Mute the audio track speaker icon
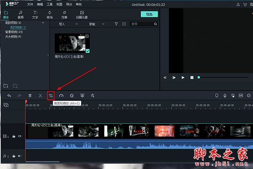The width and height of the screenshot is (253, 169). click(20, 156)
